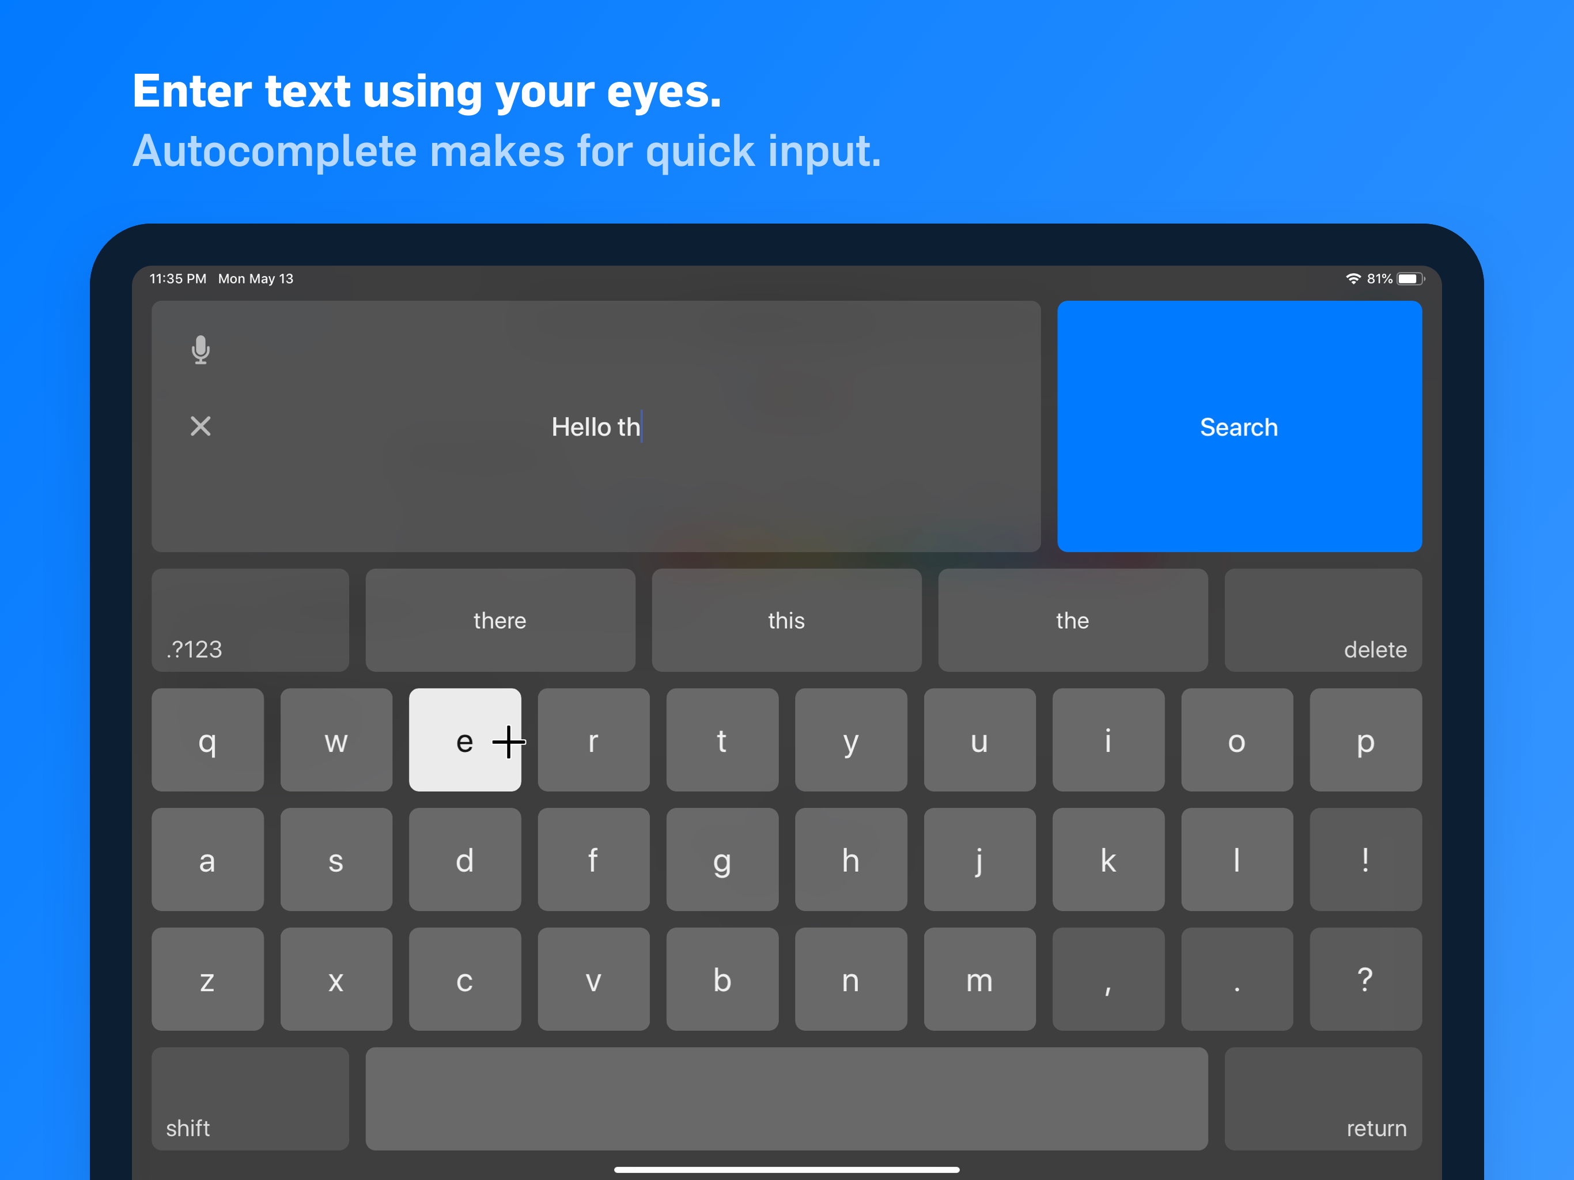
Task: Tap the v key
Action: click(593, 978)
